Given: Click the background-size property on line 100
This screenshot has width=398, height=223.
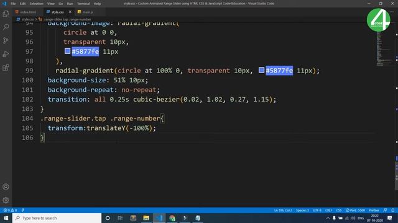Looking at the screenshot, I should click(x=77, y=80).
